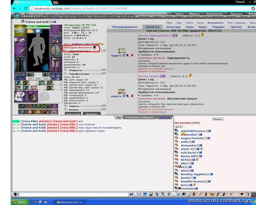Click the yellow gift icon beside Свиток Грации
Image resolution: width=256 pixels, height=205 pixels.
tap(190, 76)
